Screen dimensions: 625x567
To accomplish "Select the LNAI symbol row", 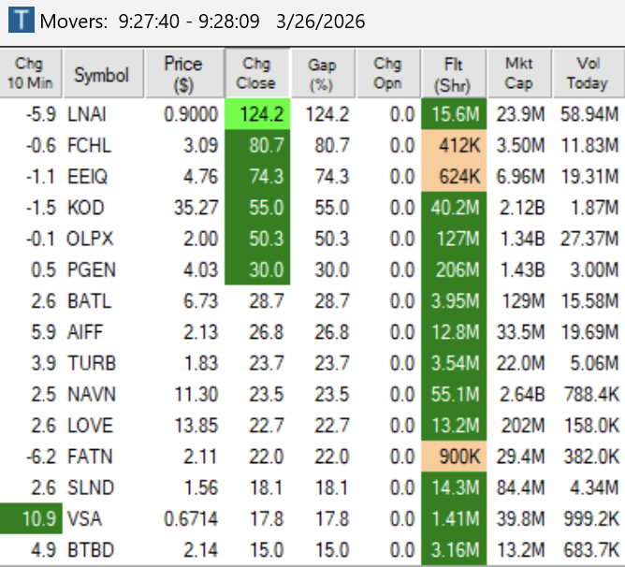I will click(312, 114).
